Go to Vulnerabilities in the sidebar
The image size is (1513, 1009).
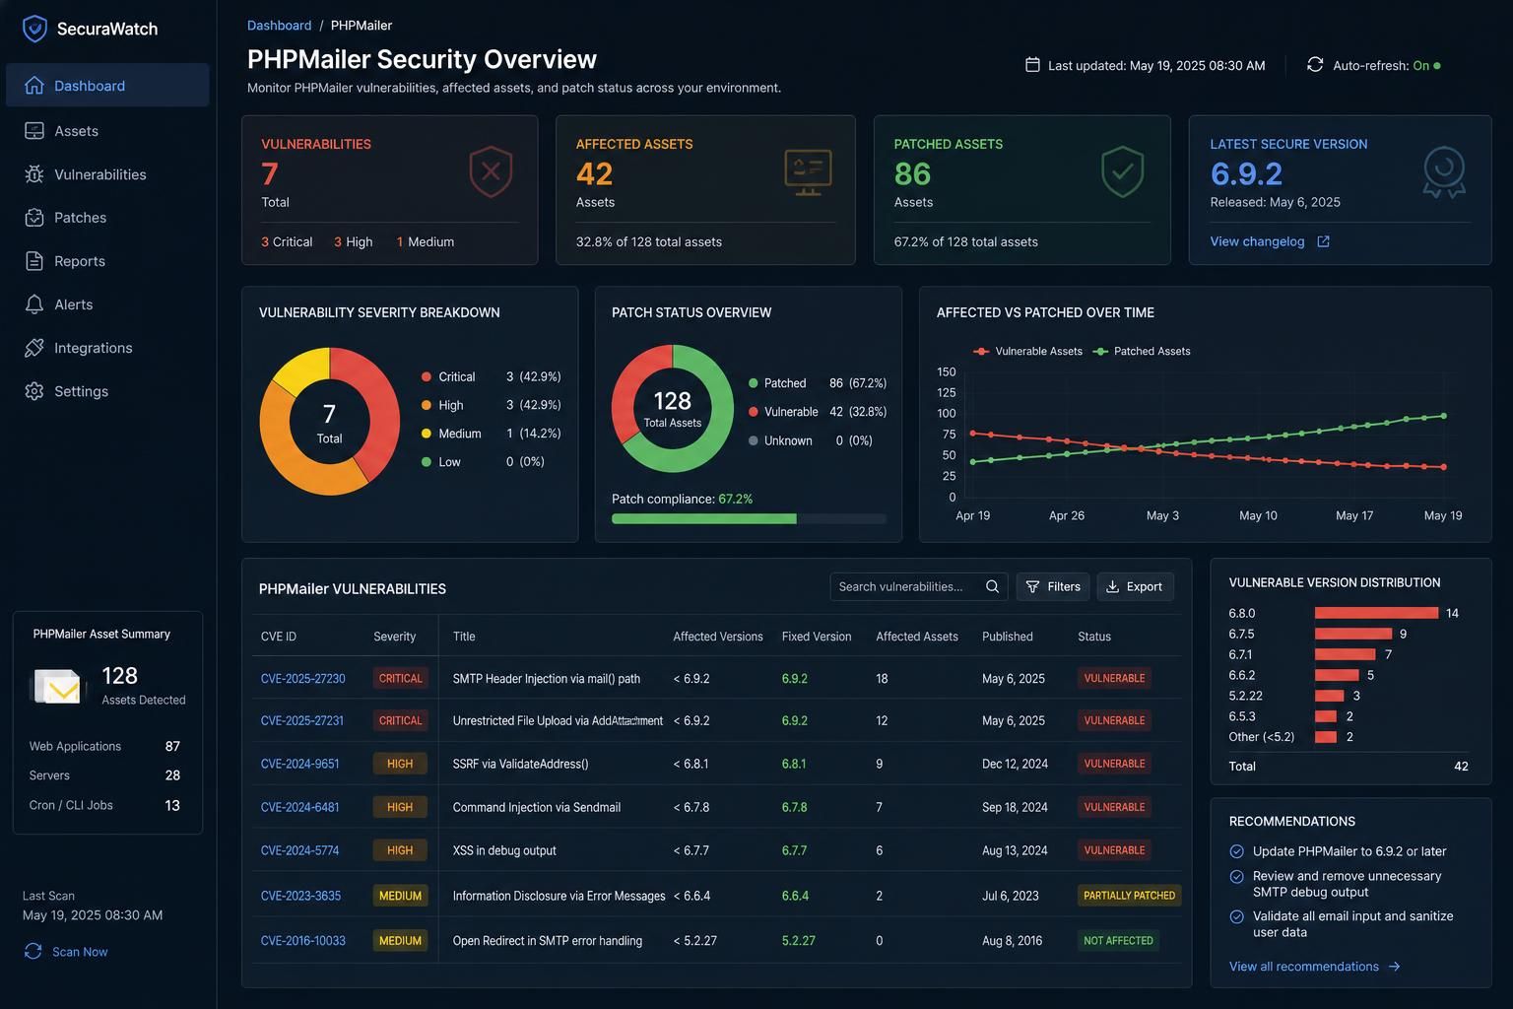107,174
